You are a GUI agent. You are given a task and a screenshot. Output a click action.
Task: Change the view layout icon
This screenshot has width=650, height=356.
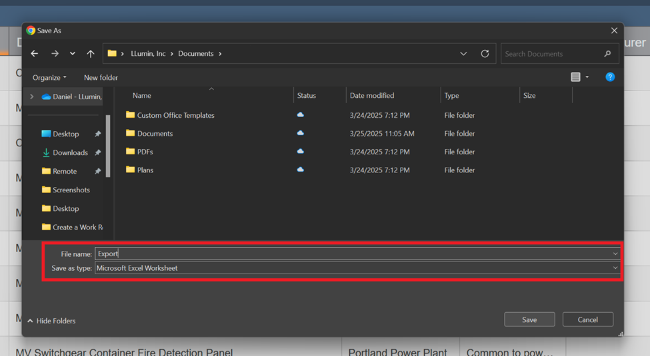point(575,77)
